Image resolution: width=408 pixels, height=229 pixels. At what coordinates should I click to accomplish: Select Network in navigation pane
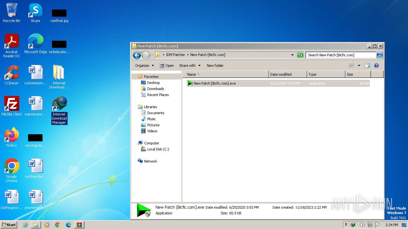point(150,161)
